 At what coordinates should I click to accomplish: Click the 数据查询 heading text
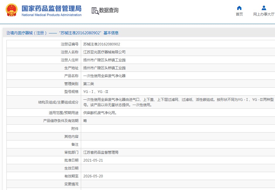tap(109, 10)
